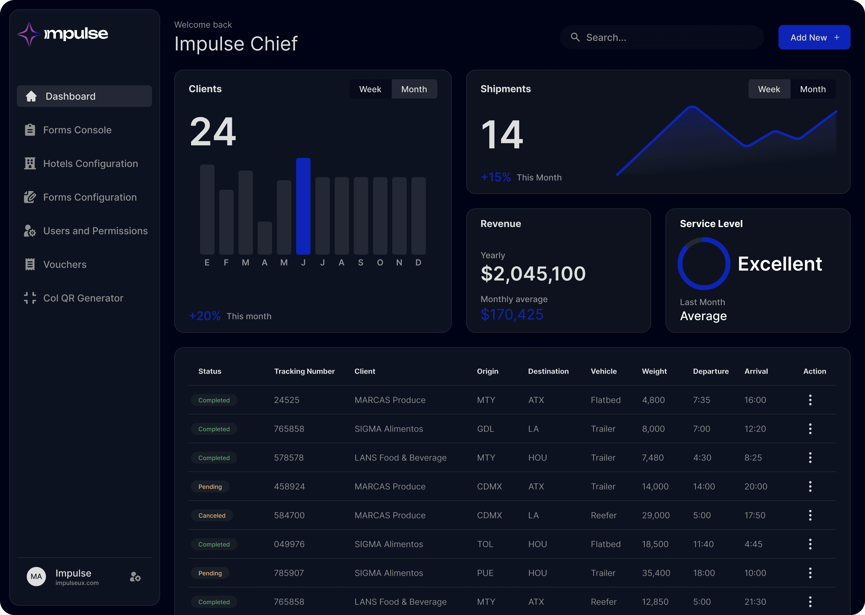This screenshot has width=865, height=615.
Task: Click the Pending badge for tracking 458924
Action: click(x=210, y=486)
